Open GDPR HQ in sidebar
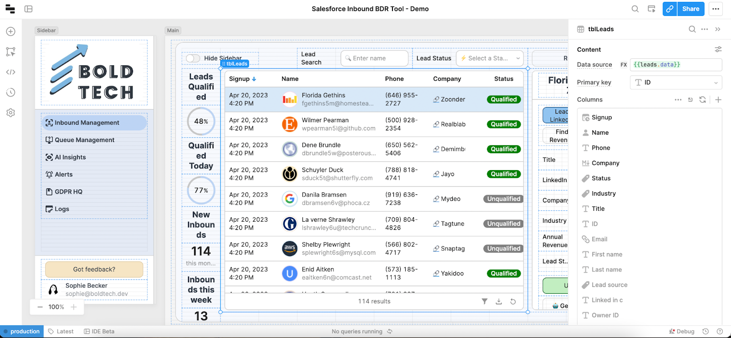The height and width of the screenshot is (338, 731). click(95, 192)
